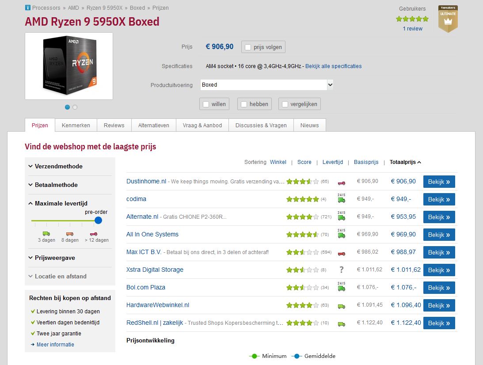Sort the shops by Winkel
The width and height of the screenshot is (483, 365).
(x=278, y=162)
